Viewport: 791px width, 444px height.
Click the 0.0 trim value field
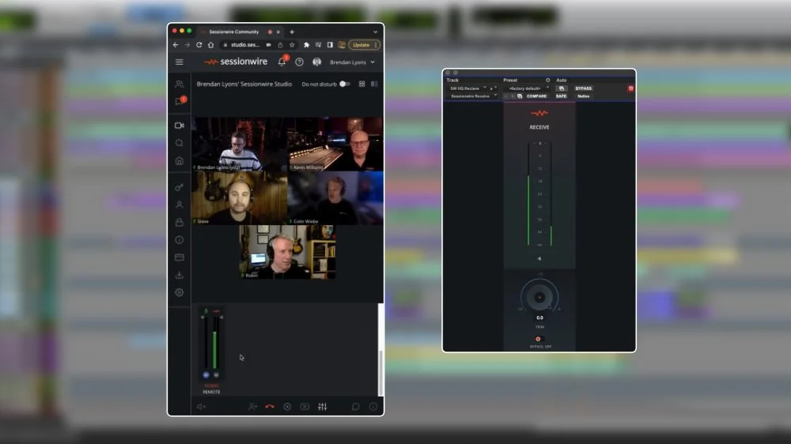[539, 318]
